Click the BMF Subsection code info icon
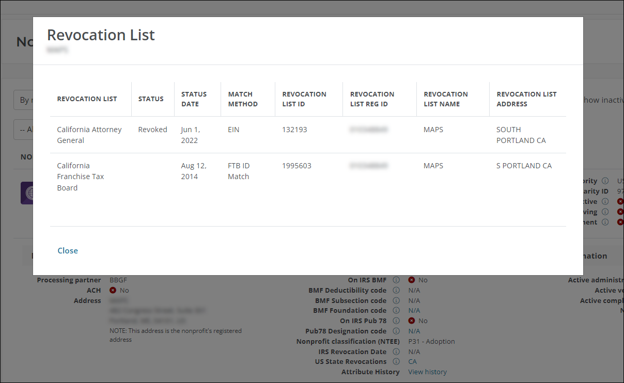Screen dimensions: 624x383 396,300
